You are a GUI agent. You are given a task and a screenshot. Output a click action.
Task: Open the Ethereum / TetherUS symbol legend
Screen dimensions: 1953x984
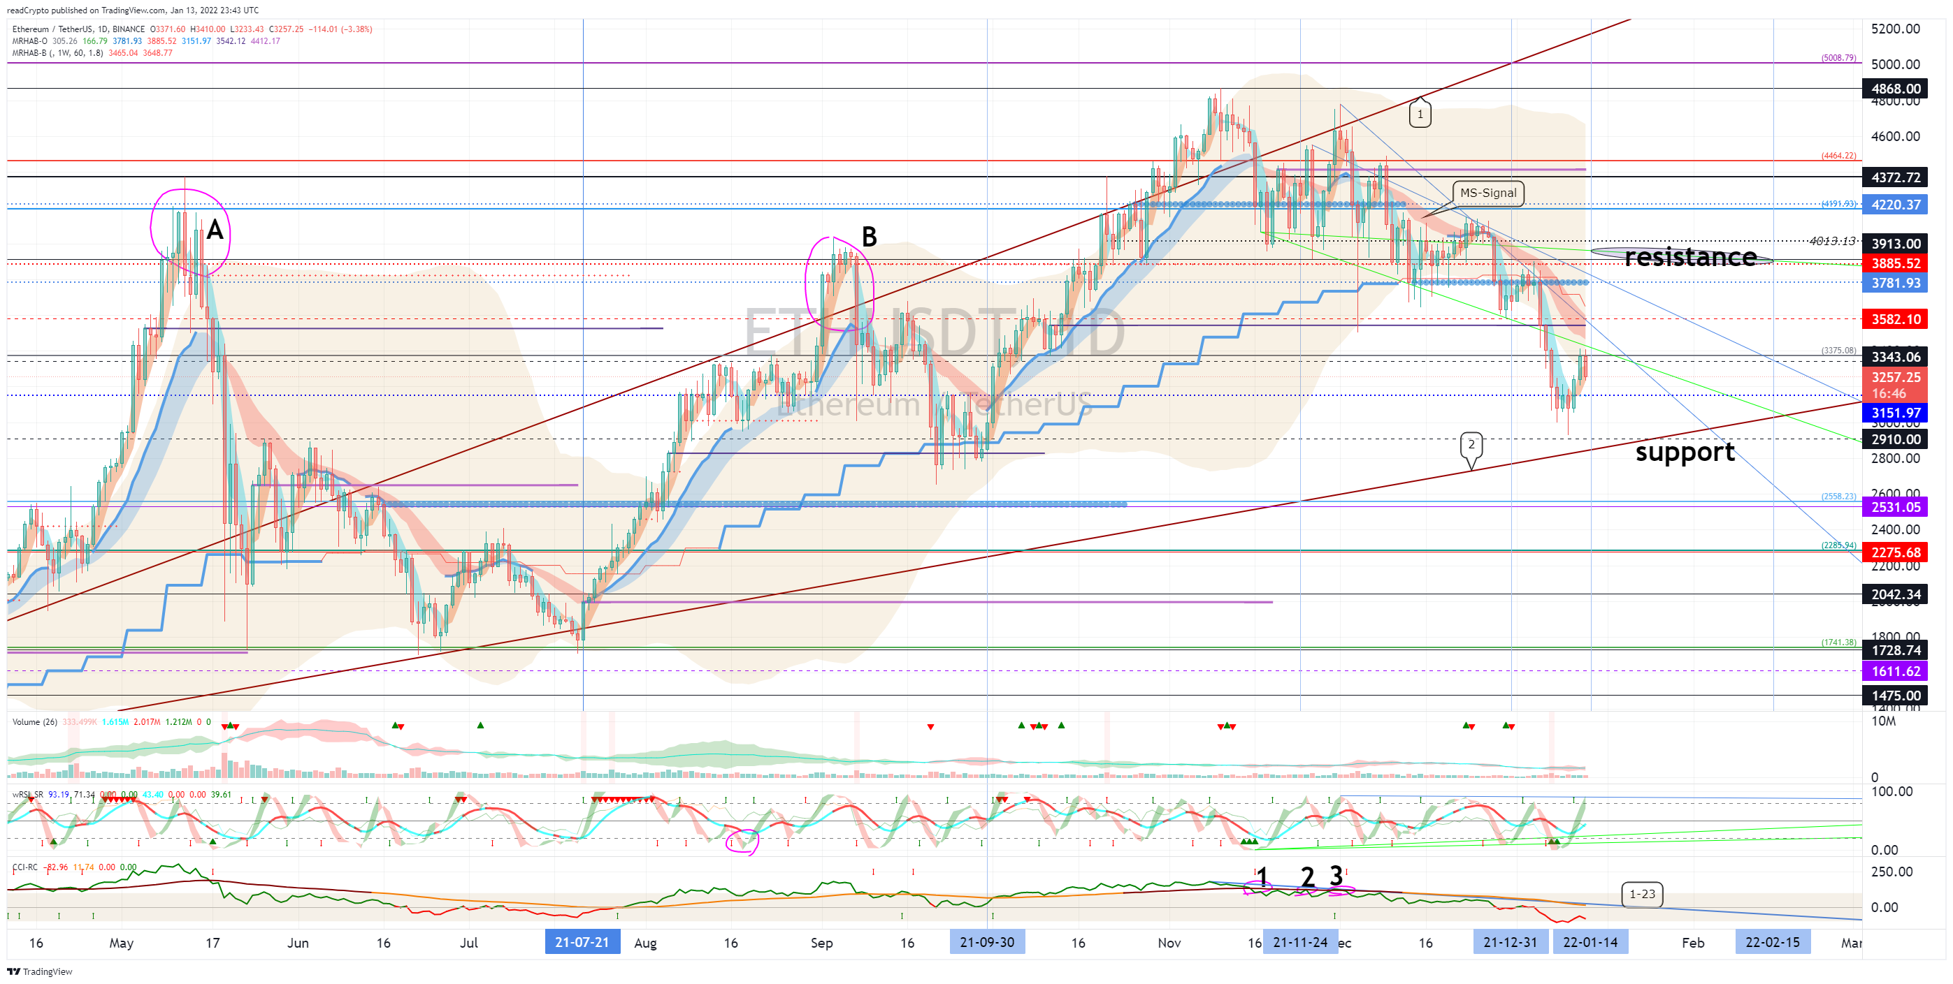[x=78, y=29]
